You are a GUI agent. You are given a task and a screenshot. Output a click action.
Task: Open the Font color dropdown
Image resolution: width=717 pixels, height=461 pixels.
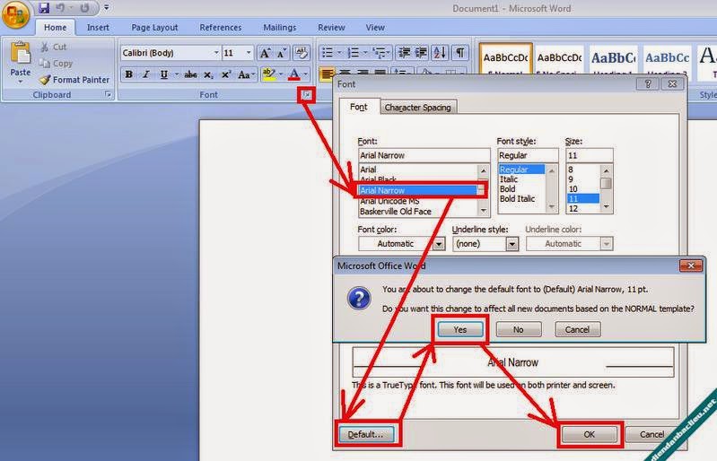point(439,244)
